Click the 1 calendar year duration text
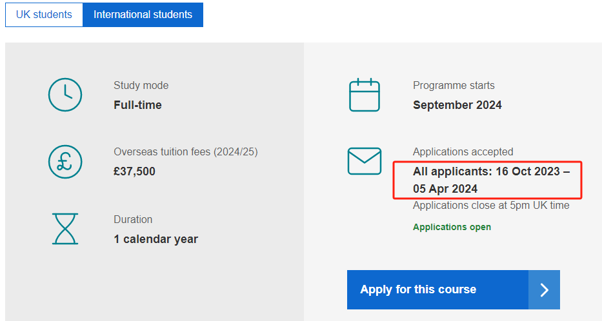 coord(156,239)
